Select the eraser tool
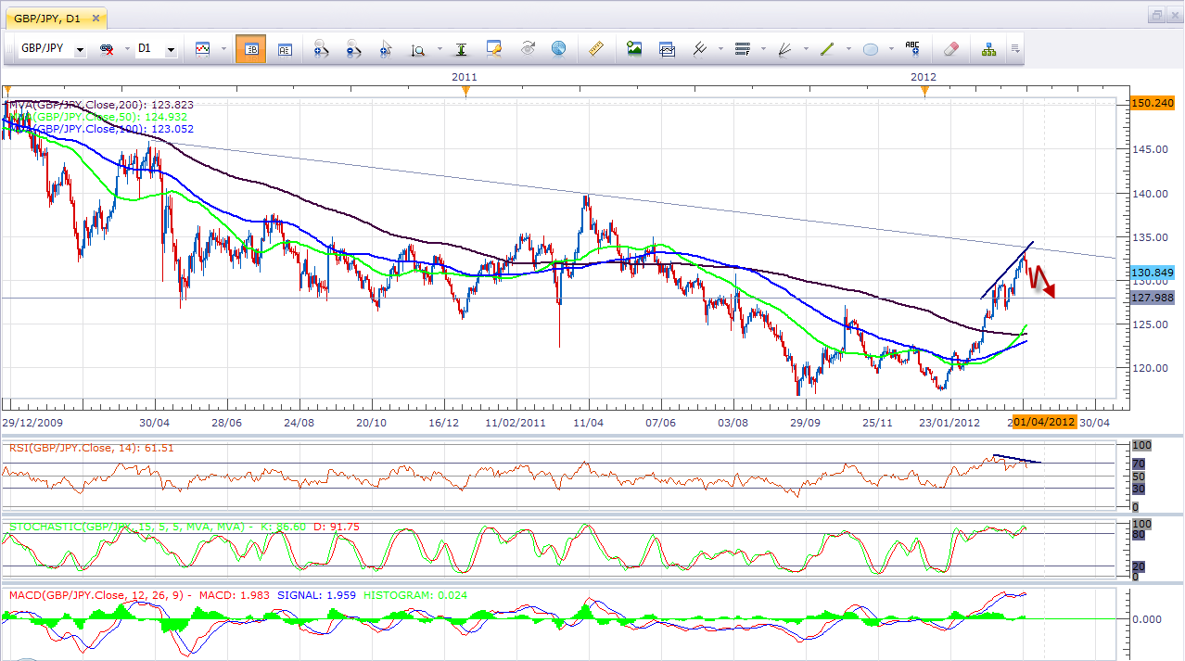 (950, 49)
